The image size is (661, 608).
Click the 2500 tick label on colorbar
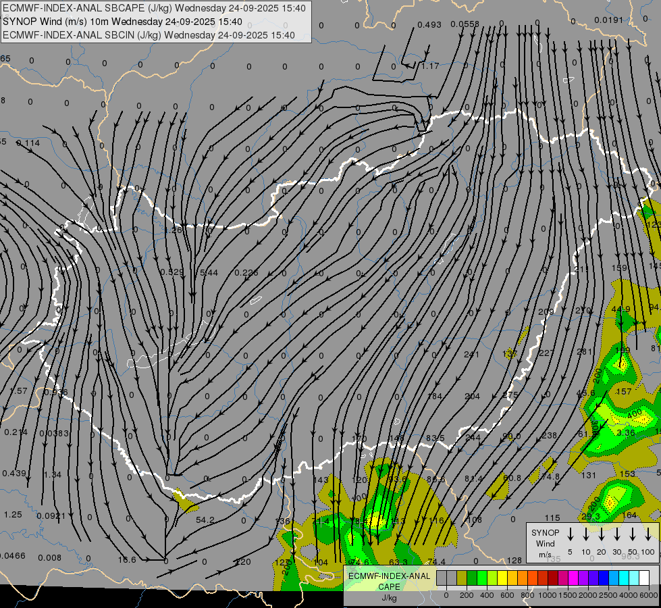tap(608, 595)
